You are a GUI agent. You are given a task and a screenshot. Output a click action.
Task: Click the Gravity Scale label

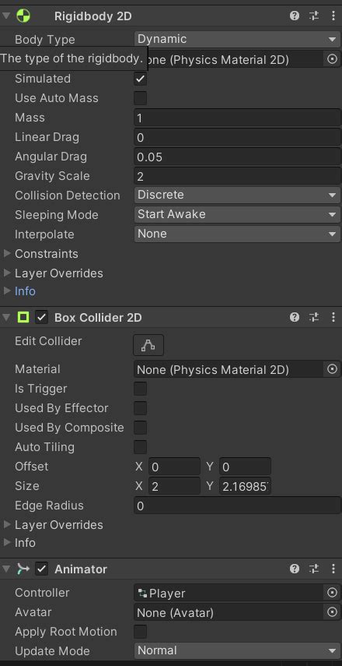tap(52, 176)
